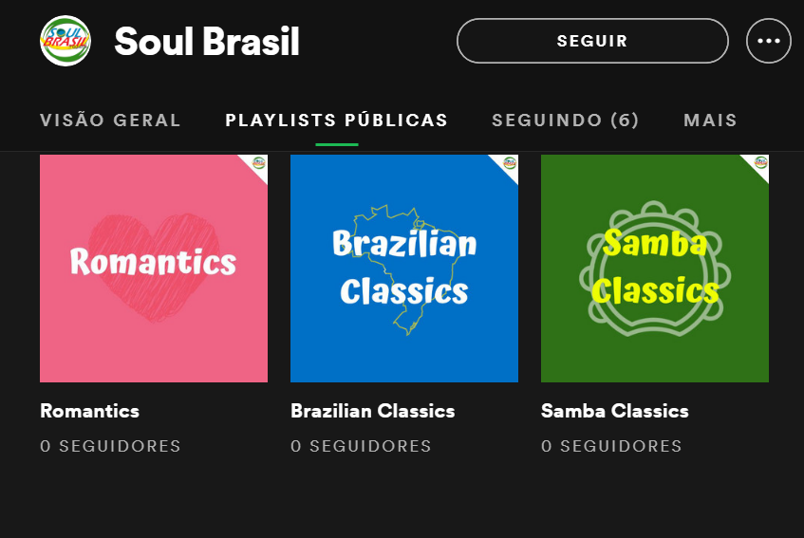Switch to the VISÃO GERAL tab

[110, 121]
